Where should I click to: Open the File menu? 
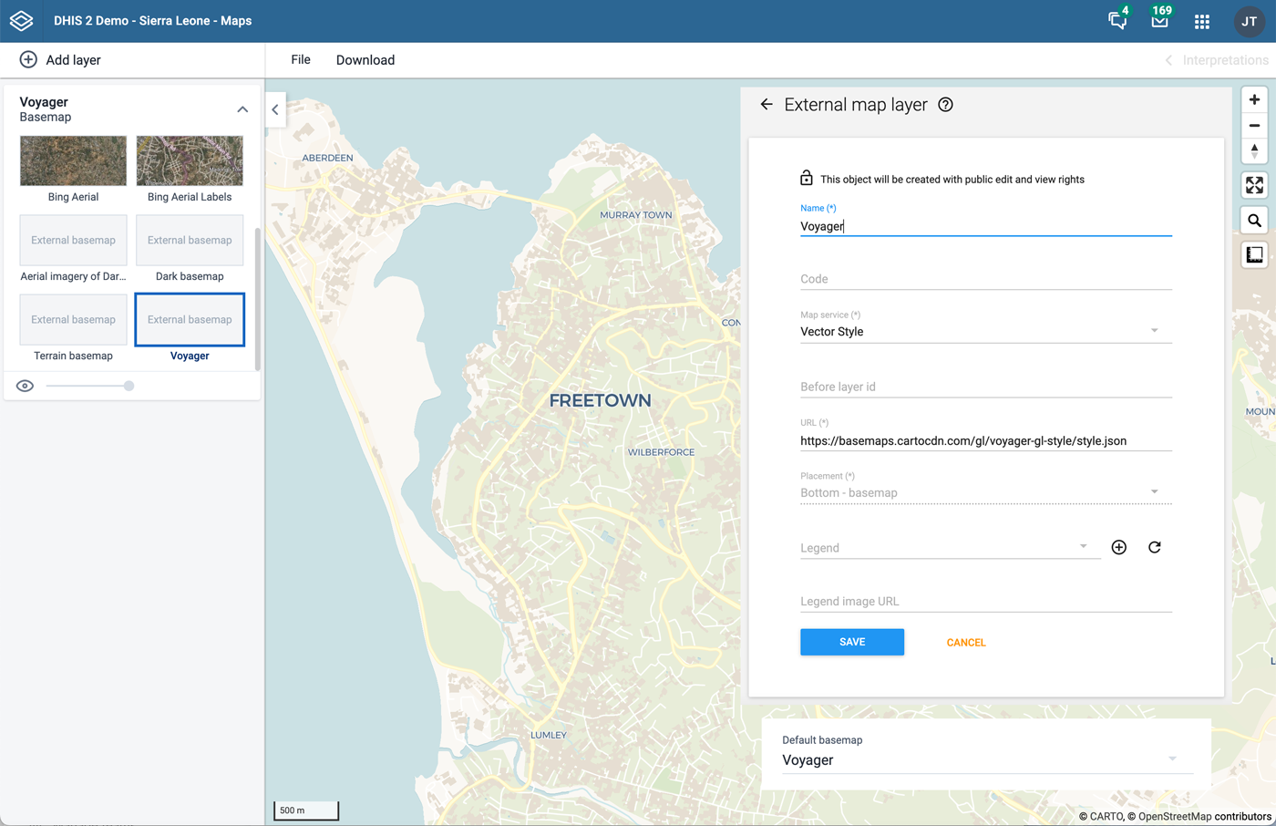click(301, 60)
